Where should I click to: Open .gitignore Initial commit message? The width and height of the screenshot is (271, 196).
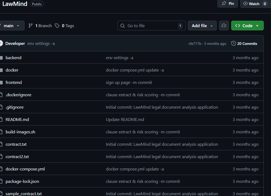pyautogui.click(x=162, y=107)
